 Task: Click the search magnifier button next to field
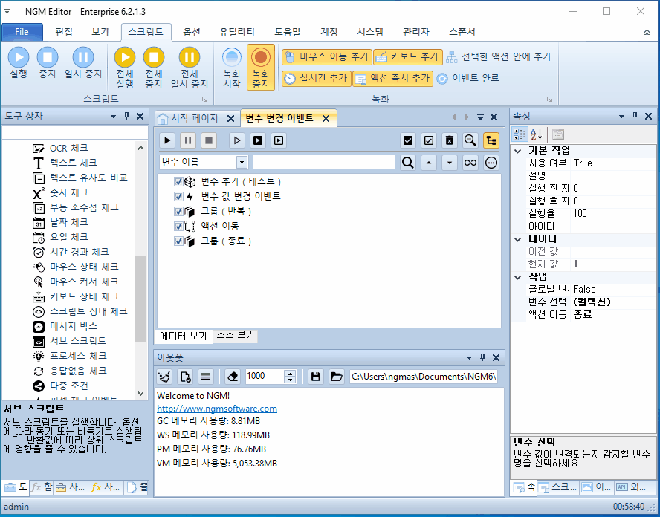(x=408, y=163)
